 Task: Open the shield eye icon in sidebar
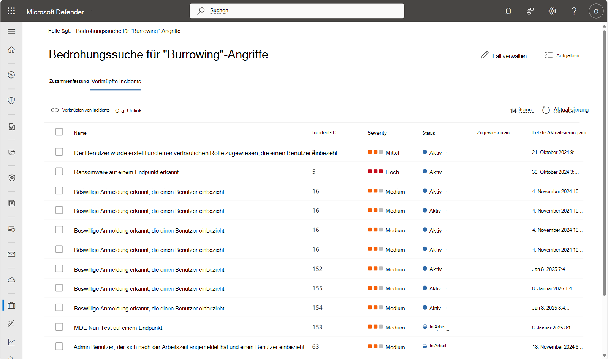click(11, 178)
